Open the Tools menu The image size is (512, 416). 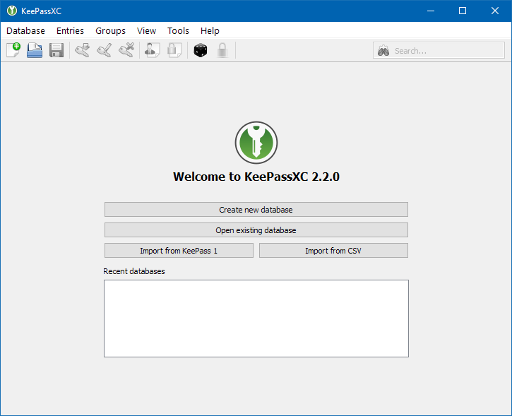coord(178,30)
